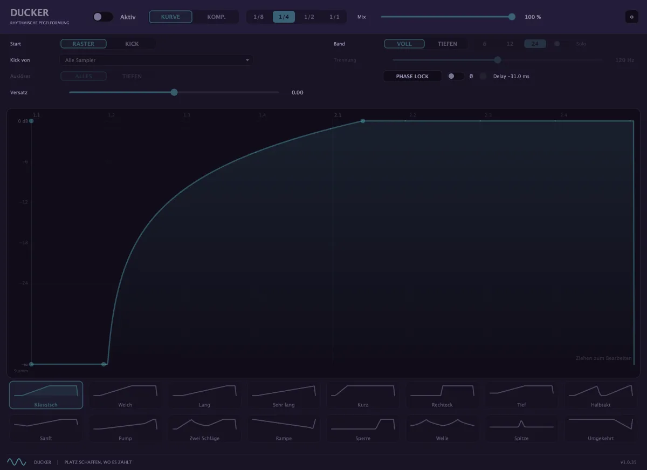Click the top curve point just after beat 2.1
647x470 pixels.
[363, 121]
